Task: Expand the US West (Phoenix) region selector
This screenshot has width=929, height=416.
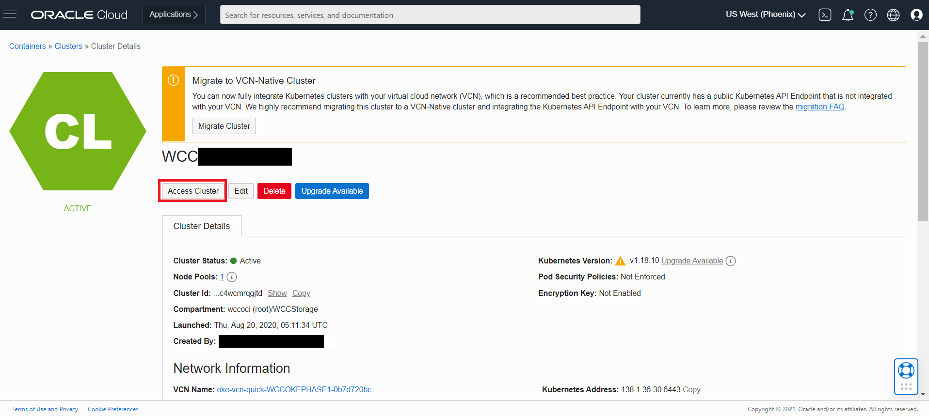Action: (766, 15)
